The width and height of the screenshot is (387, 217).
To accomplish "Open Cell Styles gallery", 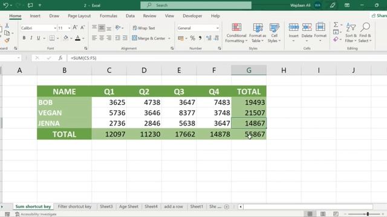I will 274,33.
